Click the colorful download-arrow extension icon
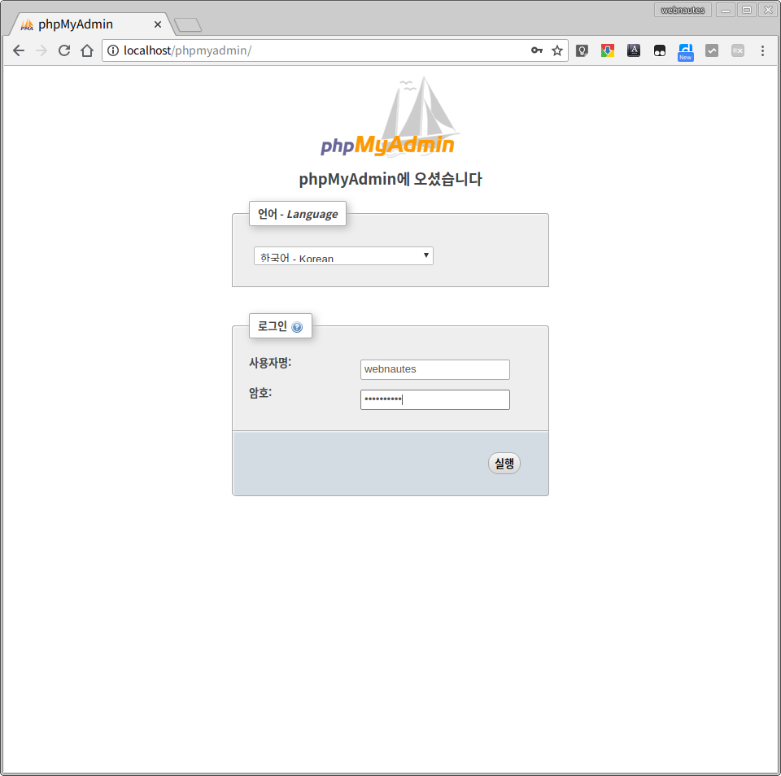 608,50
